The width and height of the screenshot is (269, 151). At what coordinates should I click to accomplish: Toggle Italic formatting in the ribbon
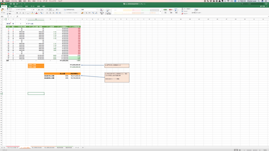[x=20, y=13]
